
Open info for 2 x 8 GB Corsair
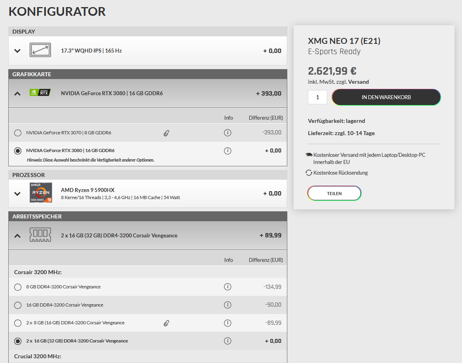pyautogui.click(x=228, y=323)
